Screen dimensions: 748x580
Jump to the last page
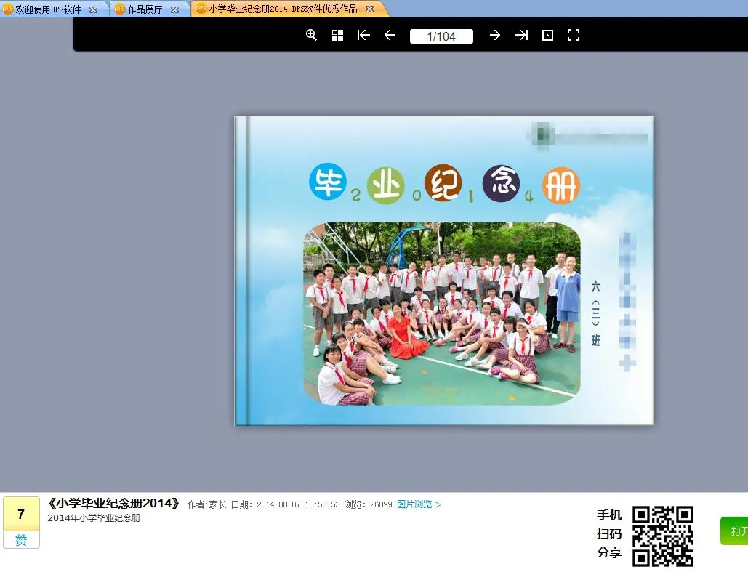pyautogui.click(x=521, y=35)
